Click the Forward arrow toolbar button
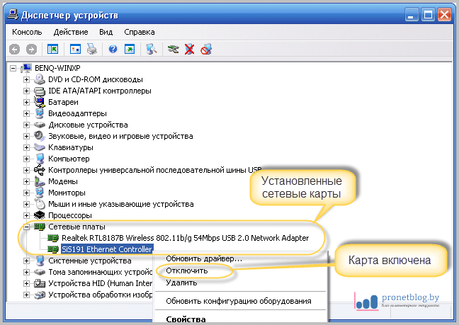Viewport: 459px width, 325px height. [31, 49]
